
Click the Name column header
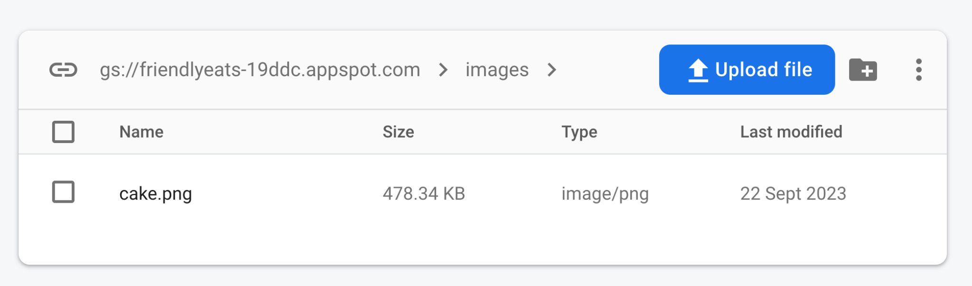click(x=141, y=132)
